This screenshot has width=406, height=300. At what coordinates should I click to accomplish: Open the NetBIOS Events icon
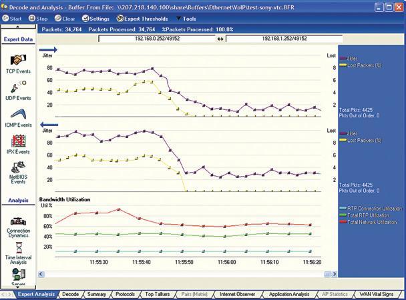coord(18,167)
